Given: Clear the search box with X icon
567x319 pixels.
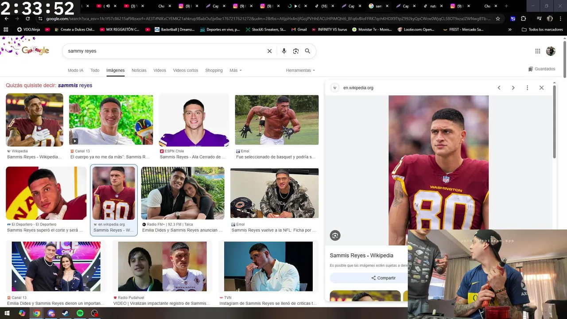Looking at the screenshot, I should tap(269, 51).
